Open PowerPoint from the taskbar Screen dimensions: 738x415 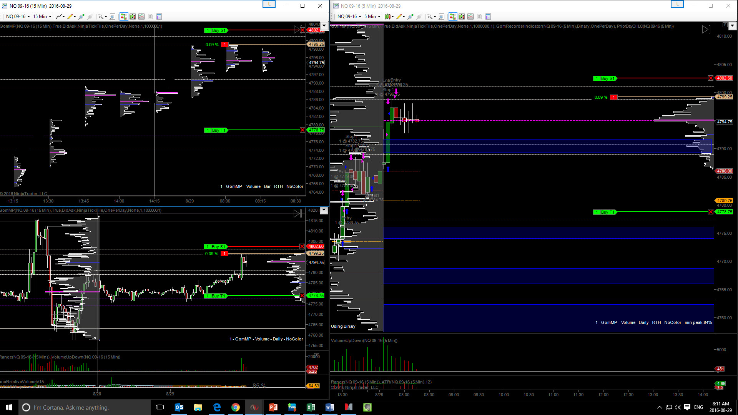click(x=273, y=407)
